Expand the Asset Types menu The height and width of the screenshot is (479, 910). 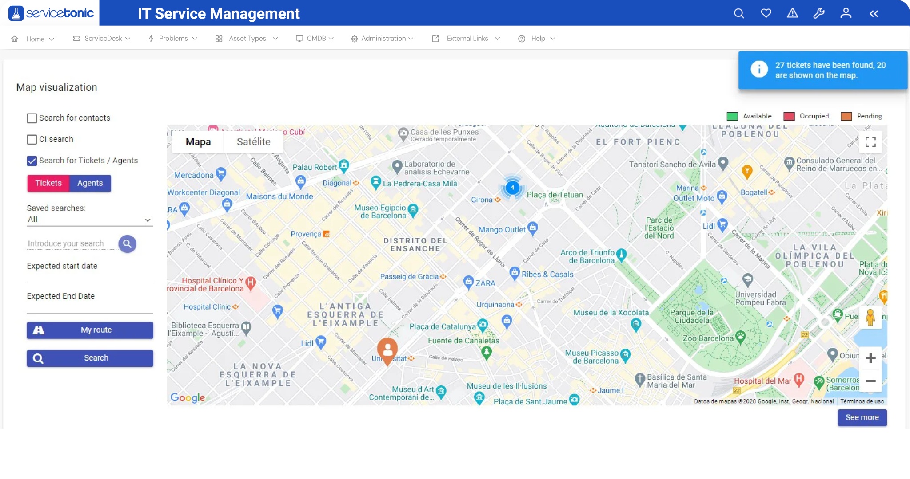click(x=247, y=39)
